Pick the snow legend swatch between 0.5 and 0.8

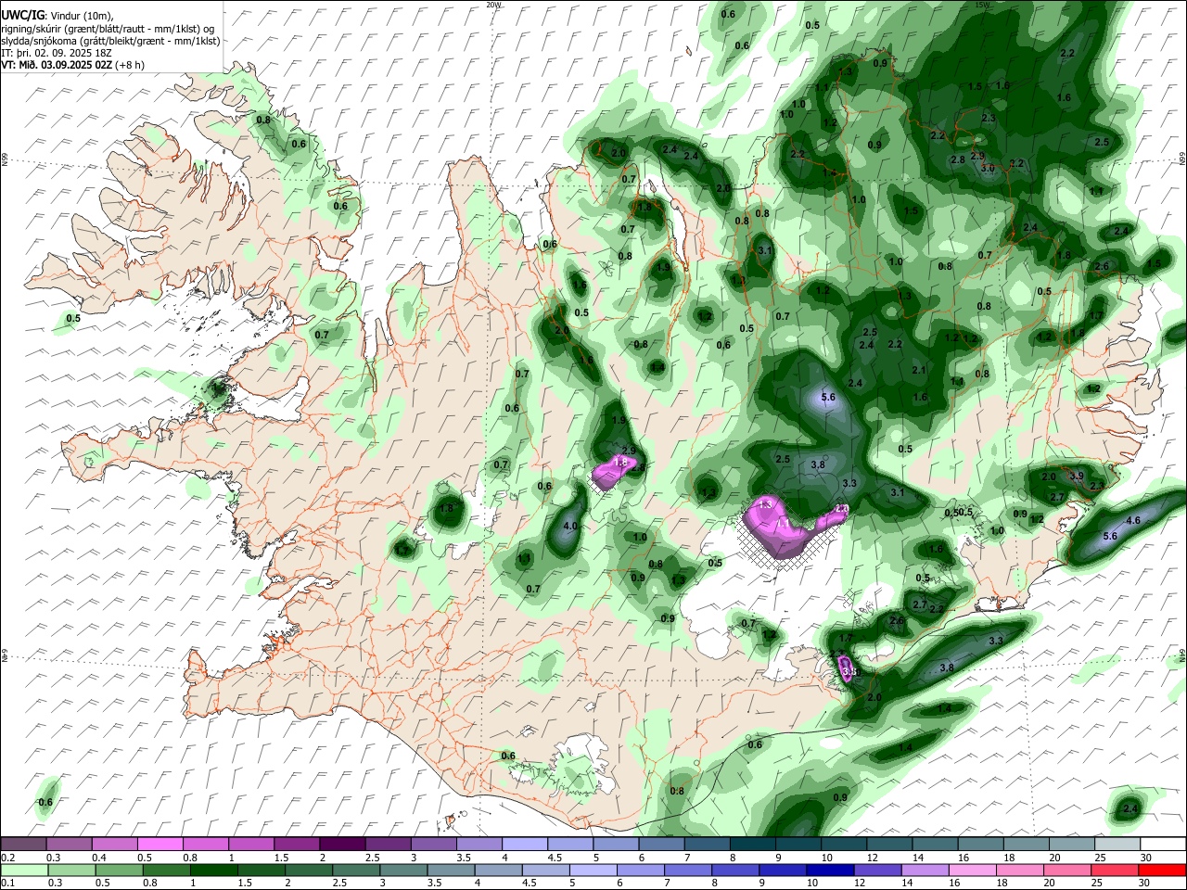(x=161, y=844)
